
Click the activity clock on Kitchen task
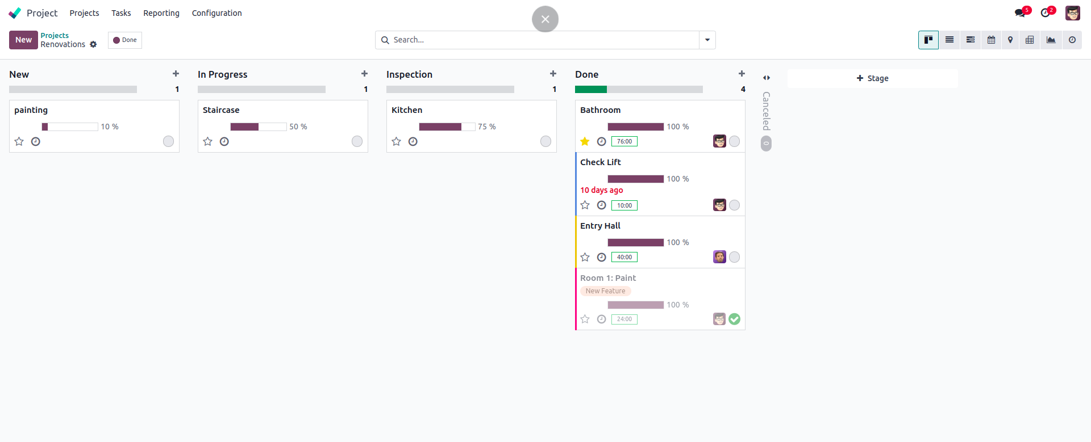click(x=413, y=141)
